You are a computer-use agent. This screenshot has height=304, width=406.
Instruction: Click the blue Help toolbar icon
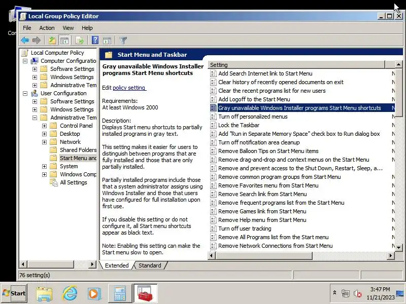tap(95, 40)
